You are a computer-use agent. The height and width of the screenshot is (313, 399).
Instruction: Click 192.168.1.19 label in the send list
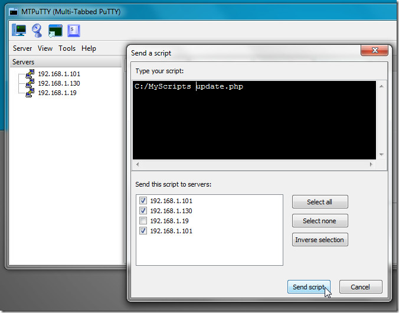click(x=169, y=221)
